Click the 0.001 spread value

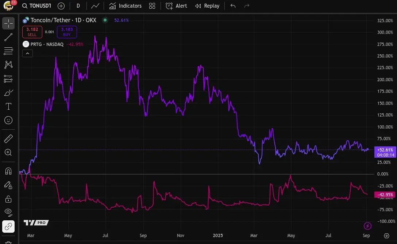pos(49,32)
